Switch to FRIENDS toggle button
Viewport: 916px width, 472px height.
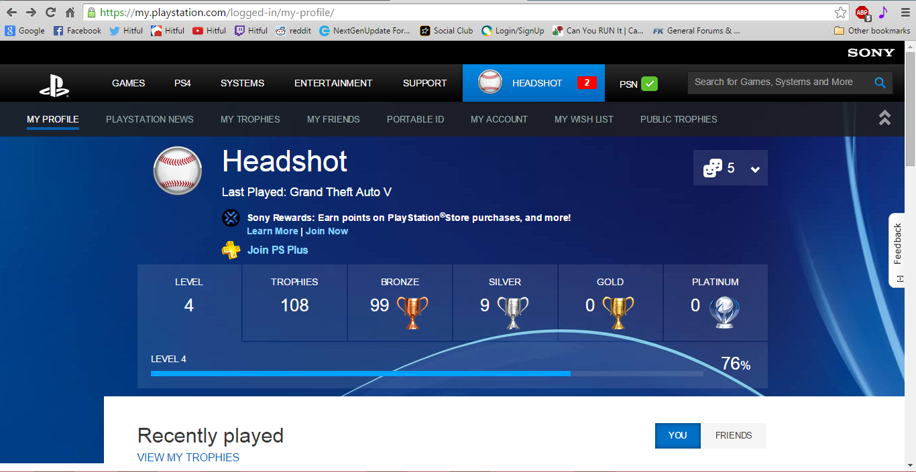734,435
